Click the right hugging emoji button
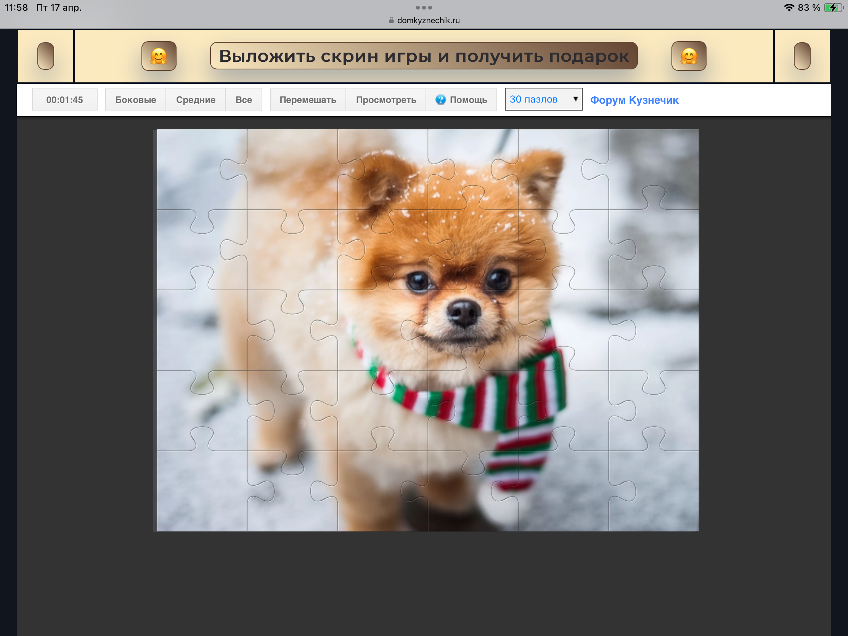Image resolution: width=848 pixels, height=636 pixels. tap(689, 56)
